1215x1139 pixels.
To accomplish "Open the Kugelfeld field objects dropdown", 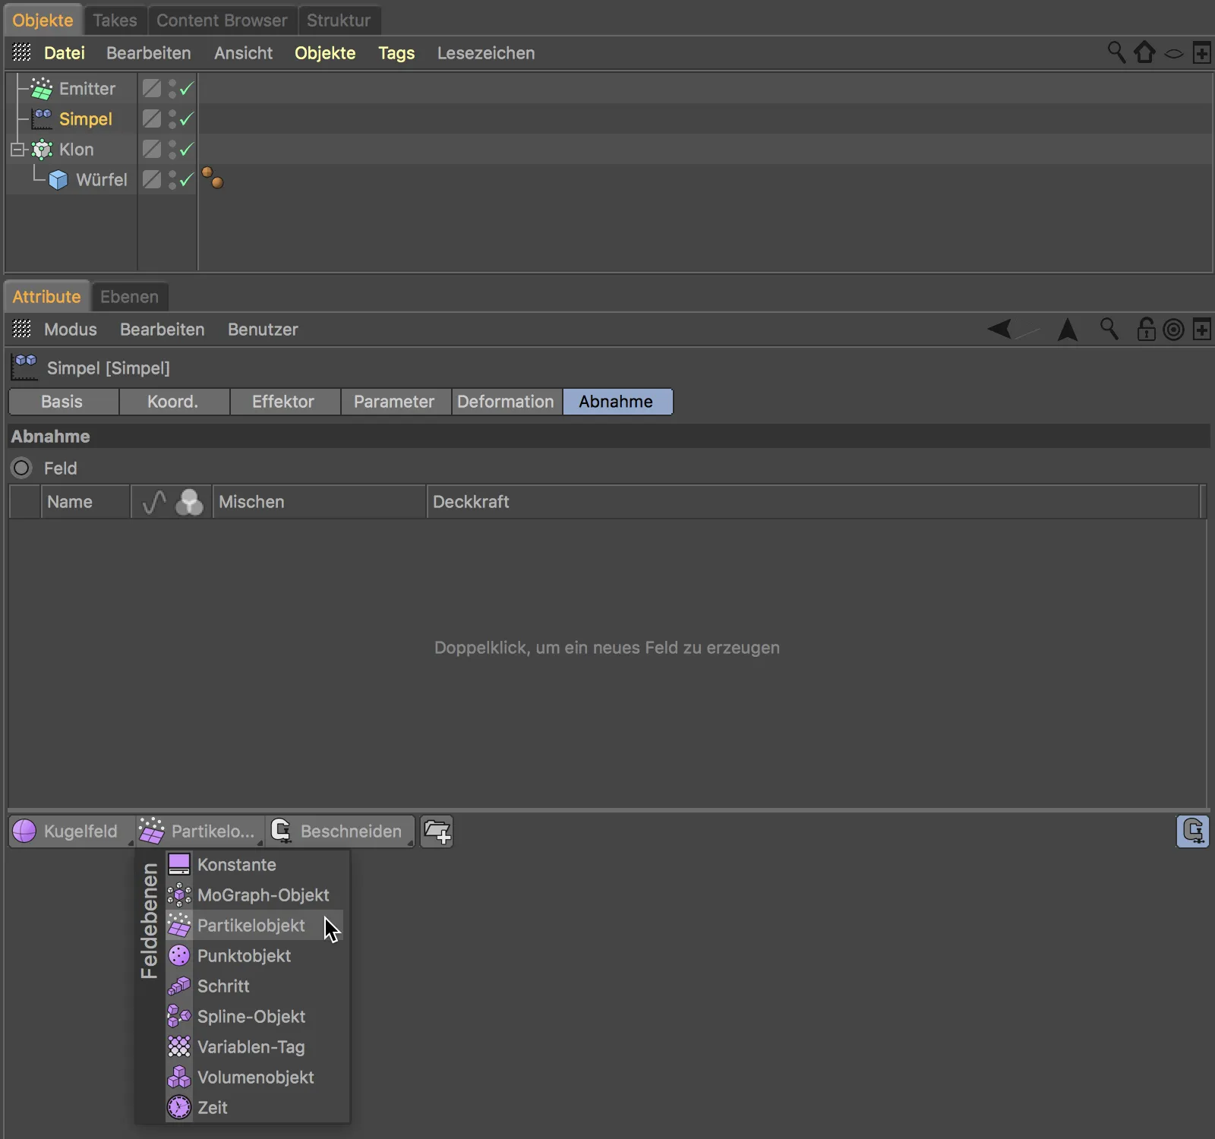I will point(72,831).
